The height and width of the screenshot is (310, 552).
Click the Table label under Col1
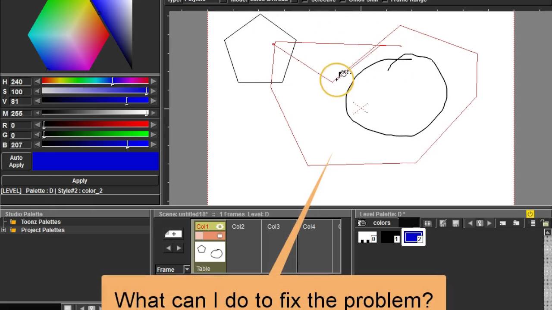pyautogui.click(x=203, y=269)
